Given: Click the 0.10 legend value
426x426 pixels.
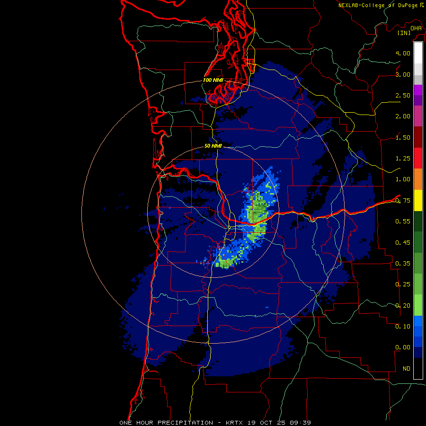Looking at the screenshot, I should [403, 326].
